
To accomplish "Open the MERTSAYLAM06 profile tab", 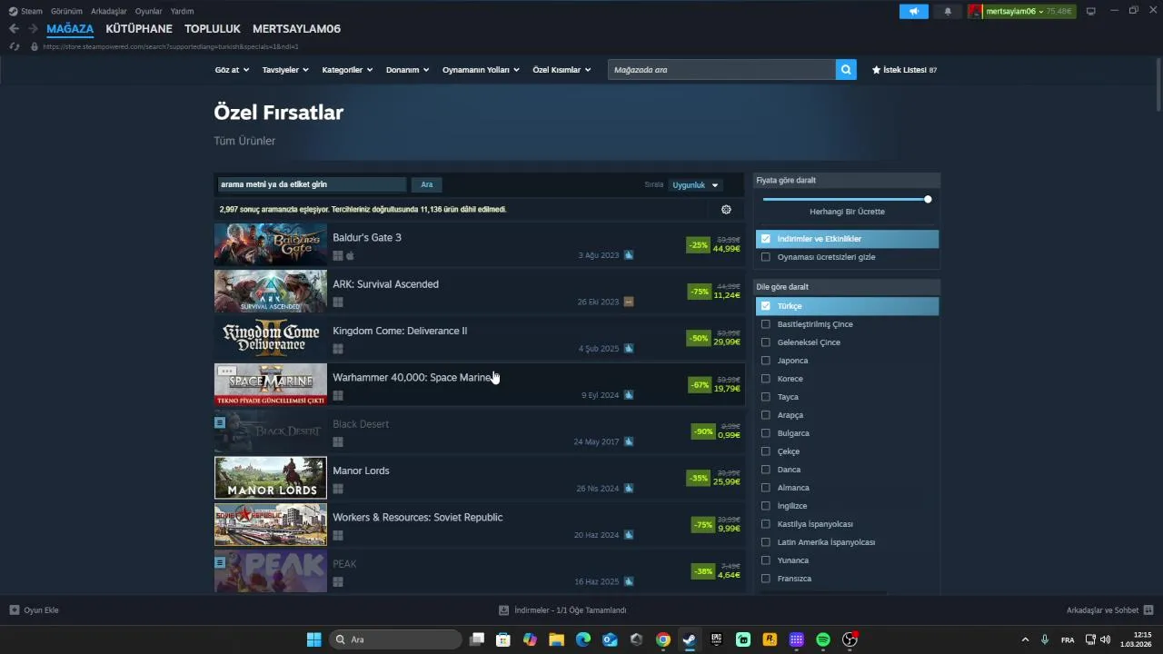I will click(x=296, y=29).
